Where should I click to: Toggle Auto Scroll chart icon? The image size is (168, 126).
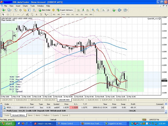(103, 10)
